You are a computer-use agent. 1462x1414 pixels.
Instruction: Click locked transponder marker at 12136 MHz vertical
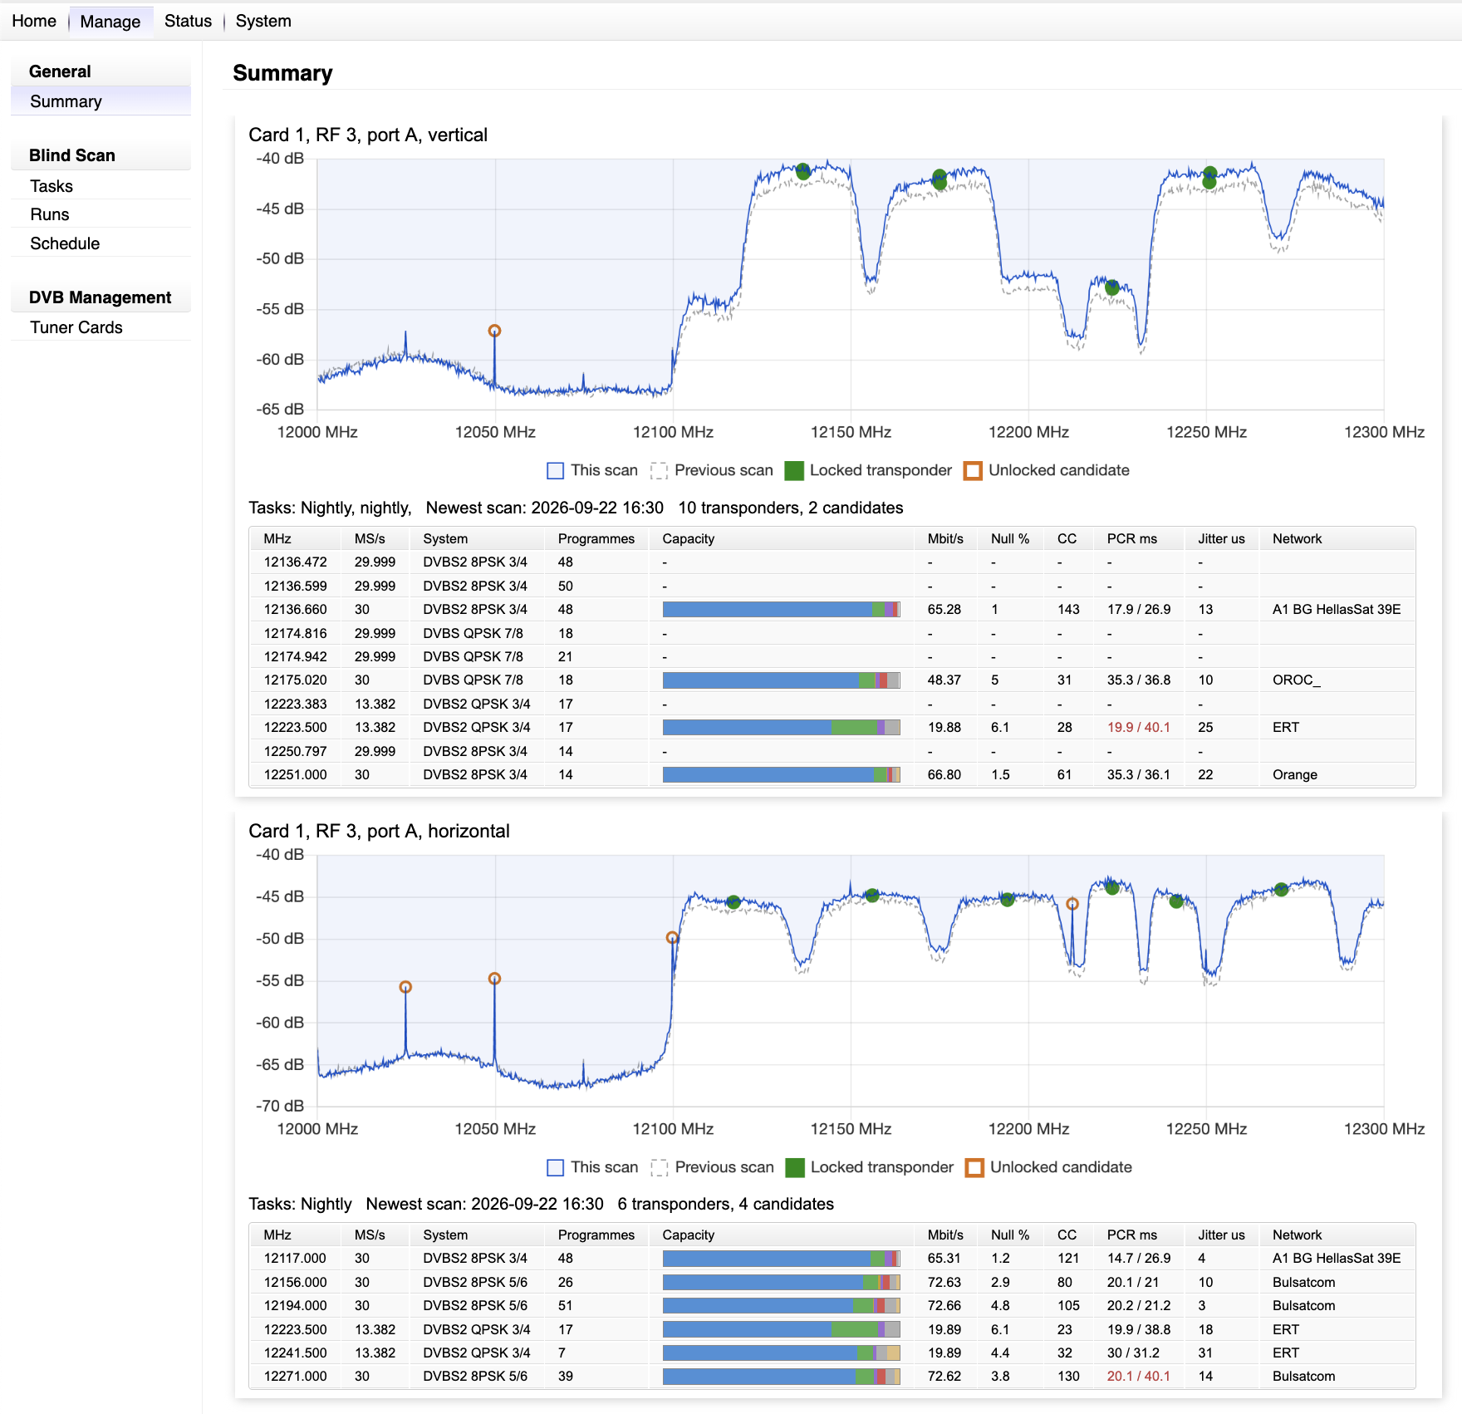(802, 172)
